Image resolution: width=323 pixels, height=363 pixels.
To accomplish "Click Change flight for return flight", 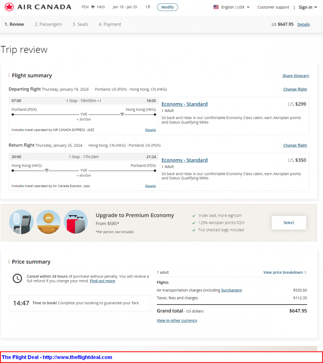I will tap(295, 146).
